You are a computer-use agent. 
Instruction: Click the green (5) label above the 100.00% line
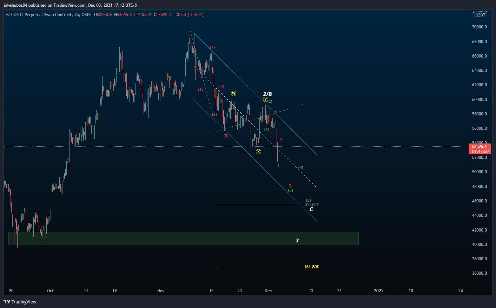click(x=308, y=200)
